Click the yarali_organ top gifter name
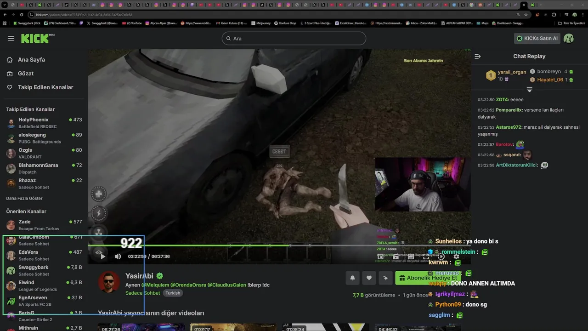 pyautogui.click(x=512, y=72)
